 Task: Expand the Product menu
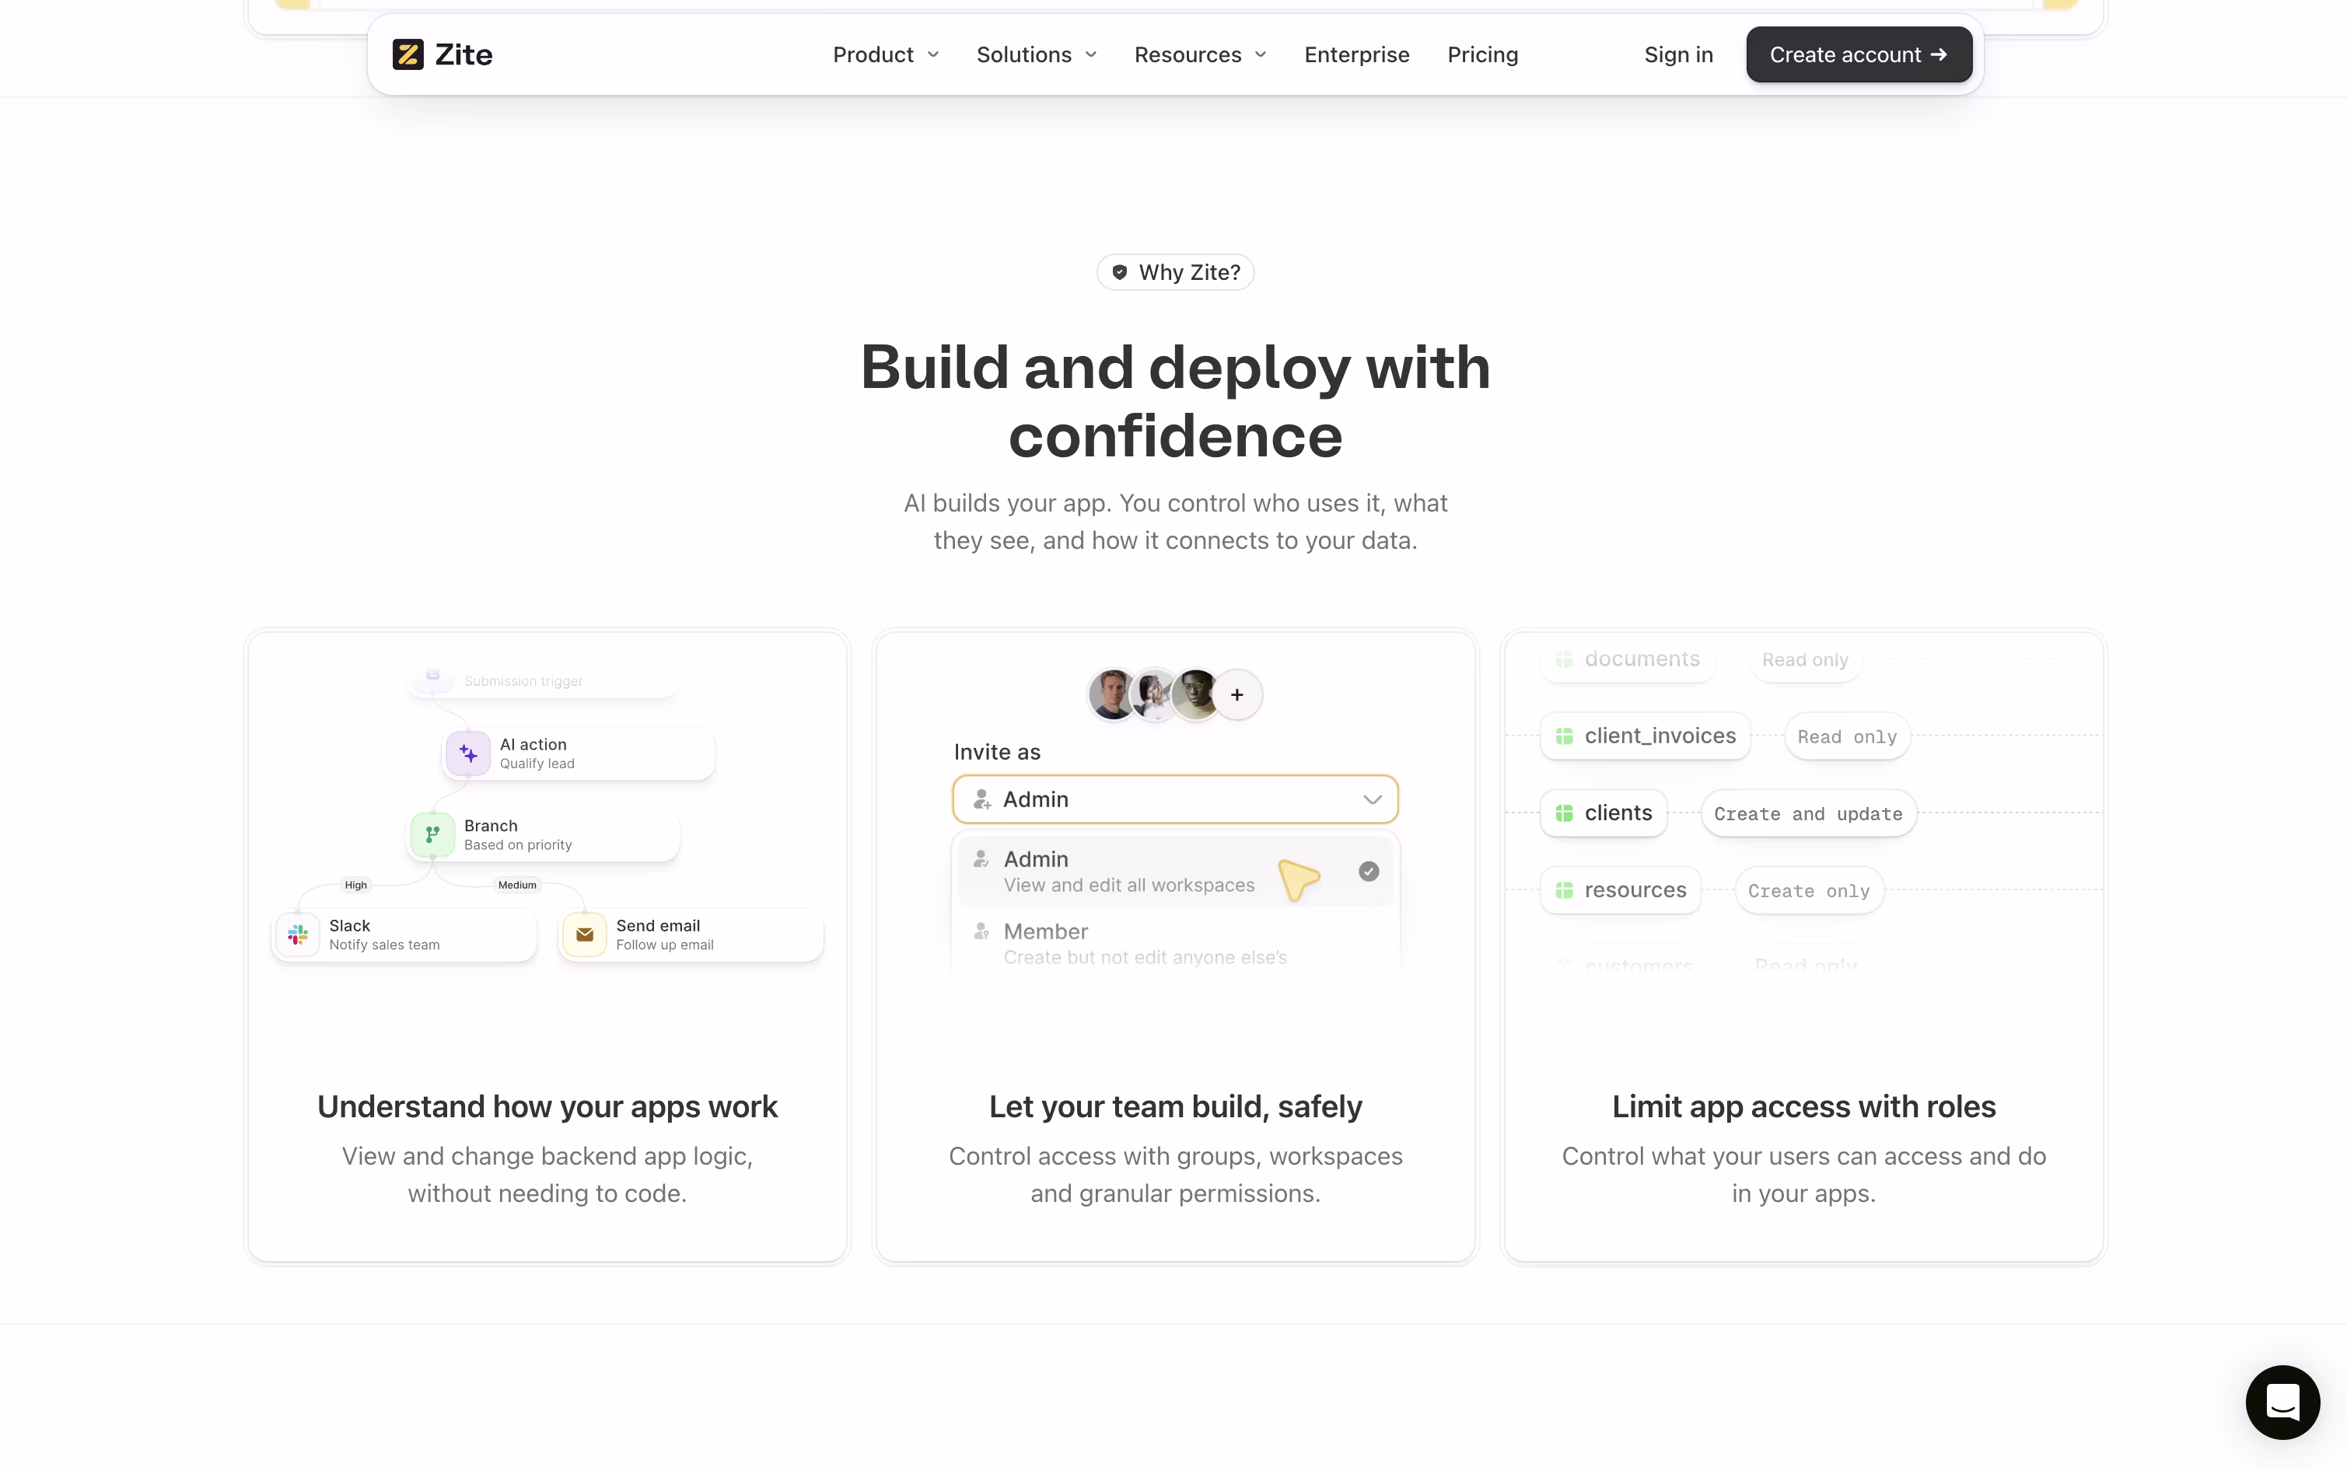click(886, 54)
